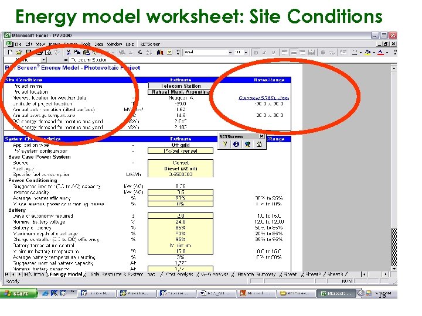This screenshot has height=316, width=422.
Task: Click the Open file toolbar icon
Action: point(19,53)
